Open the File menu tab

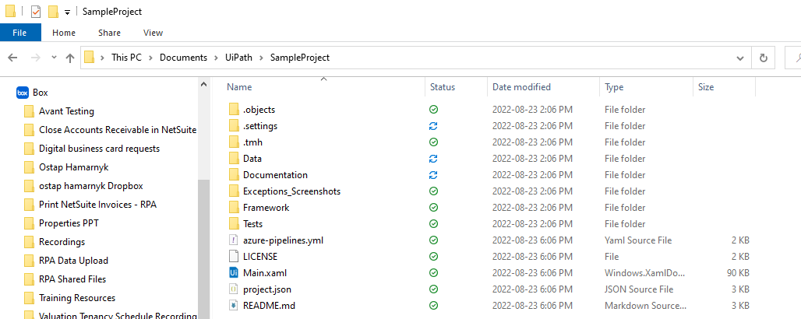(x=19, y=33)
